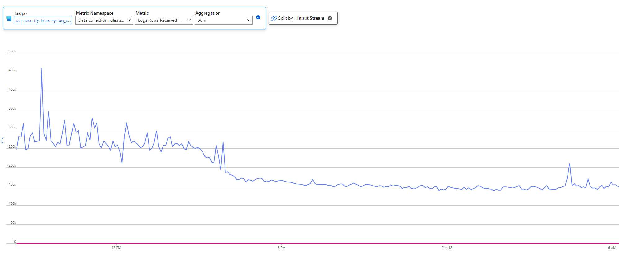This screenshot has width=619, height=256.
Task: Click the scope resource icon
Action: point(9,19)
